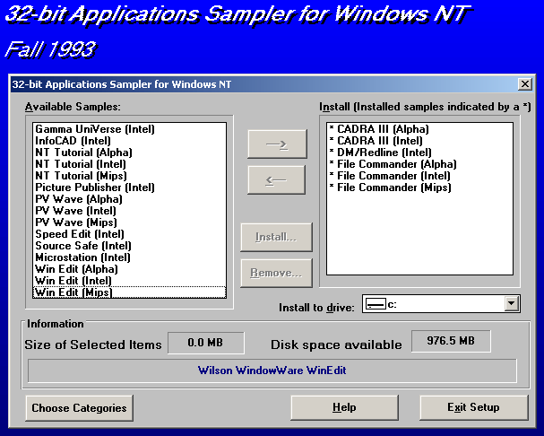Select InfoCAD (Intel) in available samples
The height and width of the screenshot is (436, 544).
tap(129, 141)
